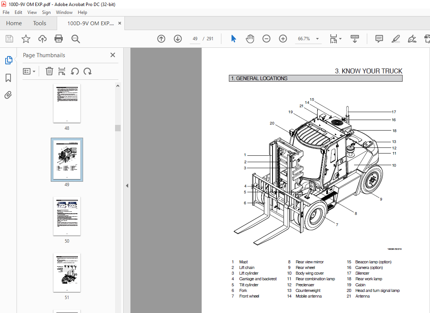Go to previous page arrow
430x313 pixels.
(161, 39)
